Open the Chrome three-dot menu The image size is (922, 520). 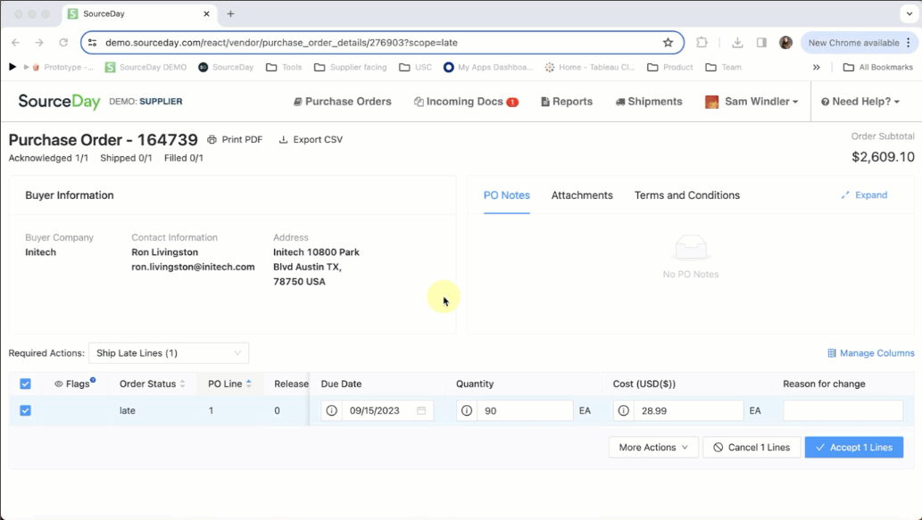(909, 42)
